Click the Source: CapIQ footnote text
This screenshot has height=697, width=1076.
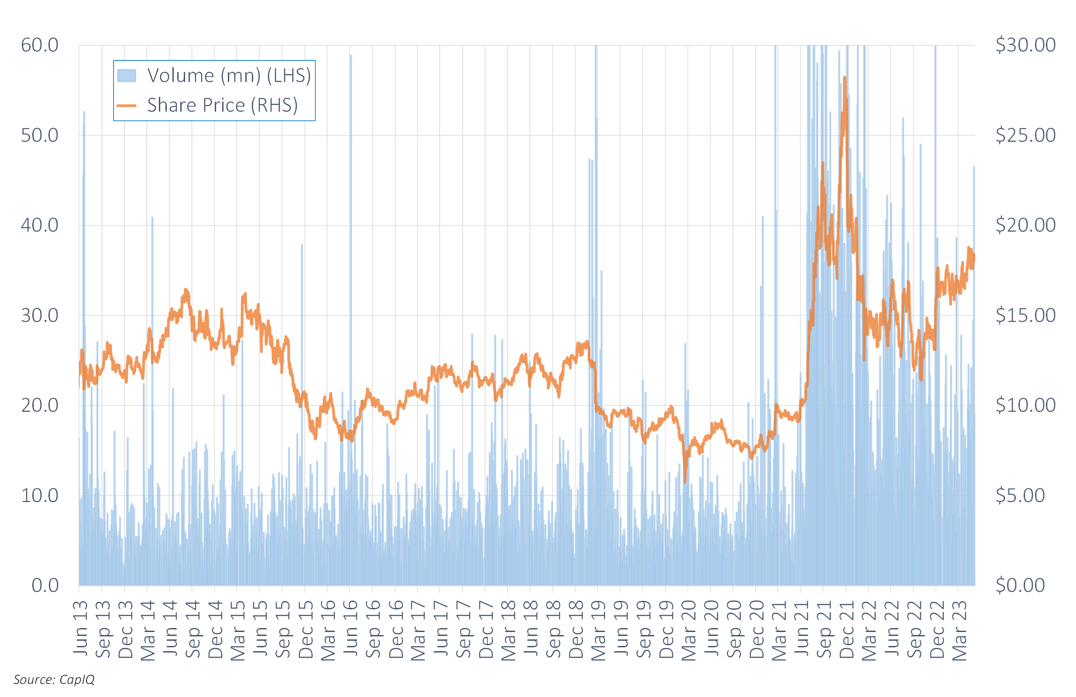54,680
